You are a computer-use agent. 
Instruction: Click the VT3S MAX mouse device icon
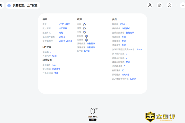coord(93,111)
